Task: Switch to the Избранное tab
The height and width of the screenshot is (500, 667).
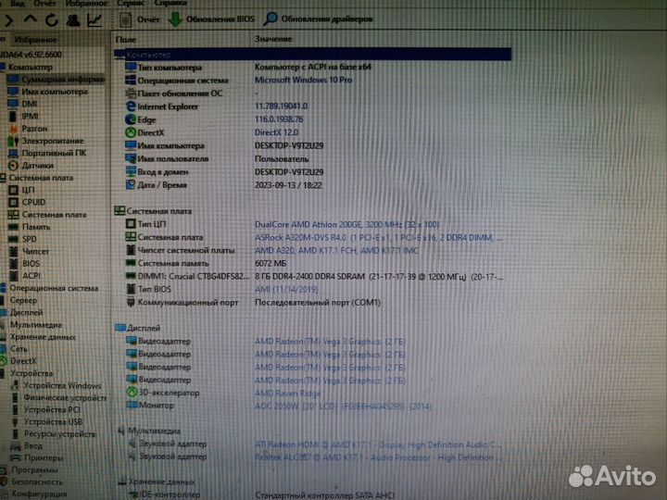Action: click(x=35, y=40)
